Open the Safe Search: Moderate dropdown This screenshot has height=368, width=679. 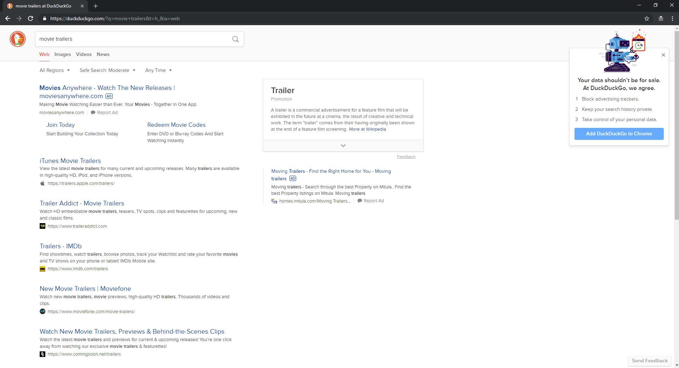tap(107, 70)
